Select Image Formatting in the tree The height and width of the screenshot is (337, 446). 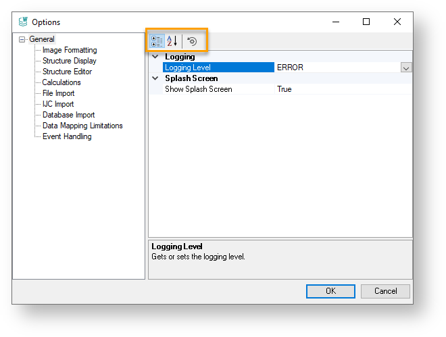(69, 50)
